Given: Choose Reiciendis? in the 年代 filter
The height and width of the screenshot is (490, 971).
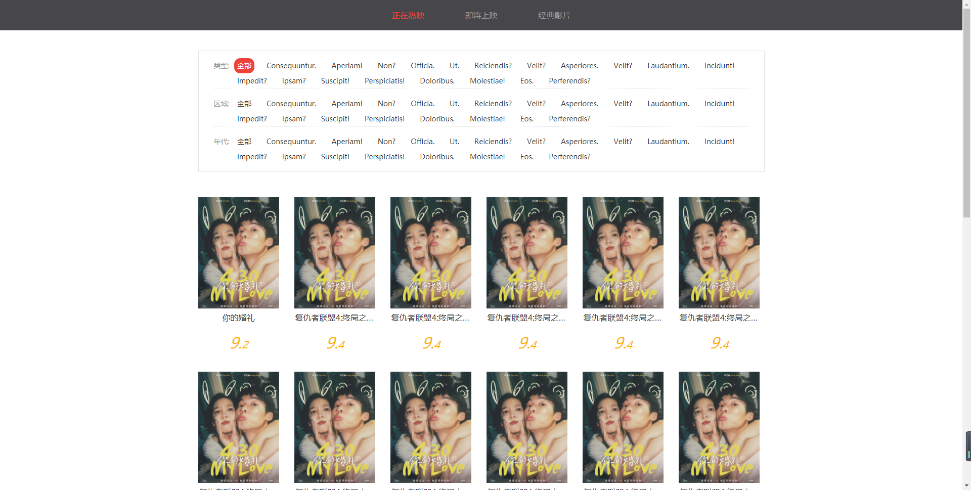Looking at the screenshot, I should point(493,142).
